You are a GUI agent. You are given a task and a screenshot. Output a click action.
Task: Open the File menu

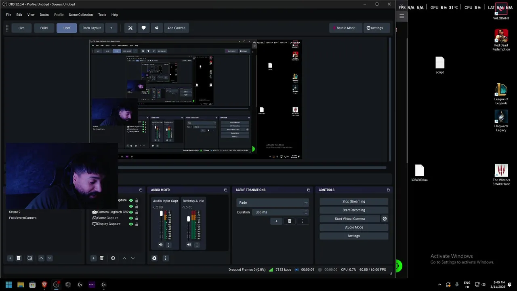tap(8, 15)
